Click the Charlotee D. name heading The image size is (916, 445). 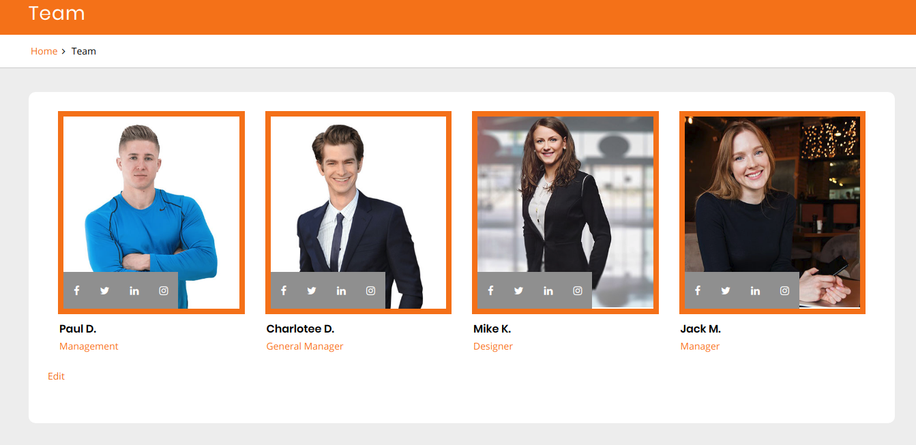point(300,329)
